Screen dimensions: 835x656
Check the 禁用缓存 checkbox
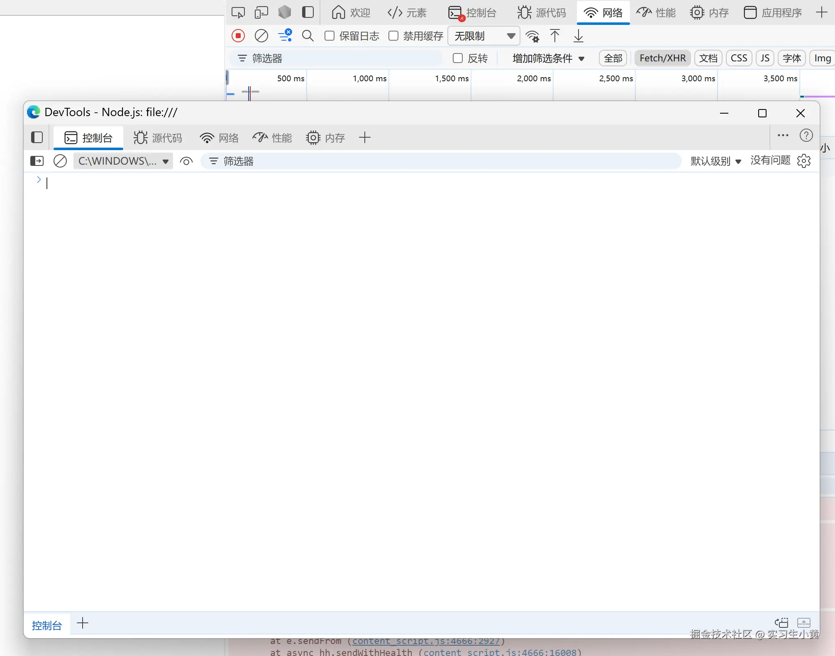[x=393, y=36]
